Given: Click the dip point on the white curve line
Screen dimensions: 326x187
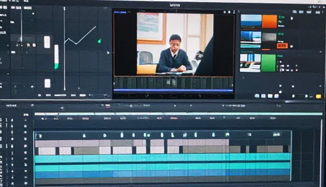Looking at the screenshot, I should (76, 44).
